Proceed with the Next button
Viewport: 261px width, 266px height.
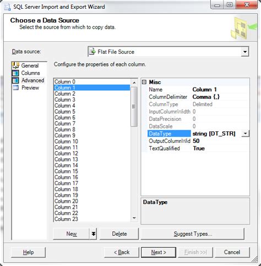tap(159, 252)
